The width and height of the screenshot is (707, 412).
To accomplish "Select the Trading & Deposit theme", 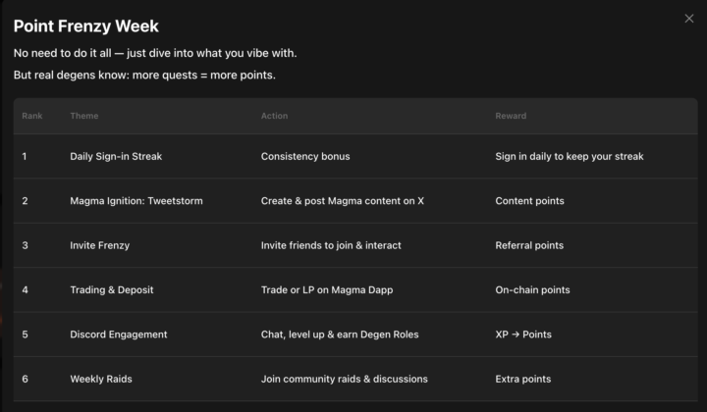I will (x=111, y=290).
